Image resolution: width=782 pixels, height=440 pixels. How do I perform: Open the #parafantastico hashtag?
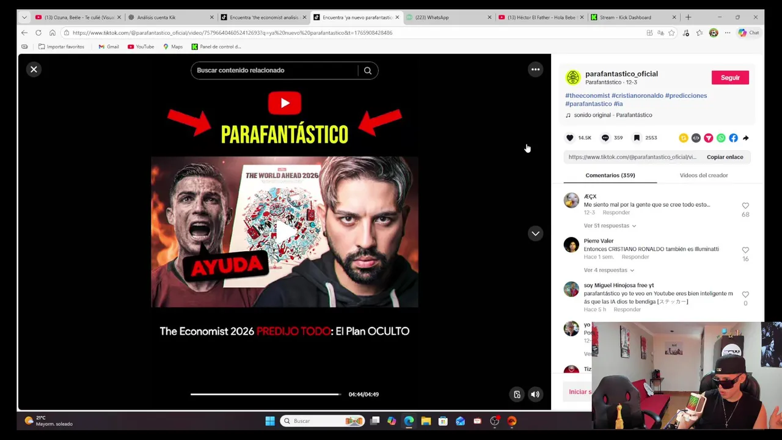(588, 104)
